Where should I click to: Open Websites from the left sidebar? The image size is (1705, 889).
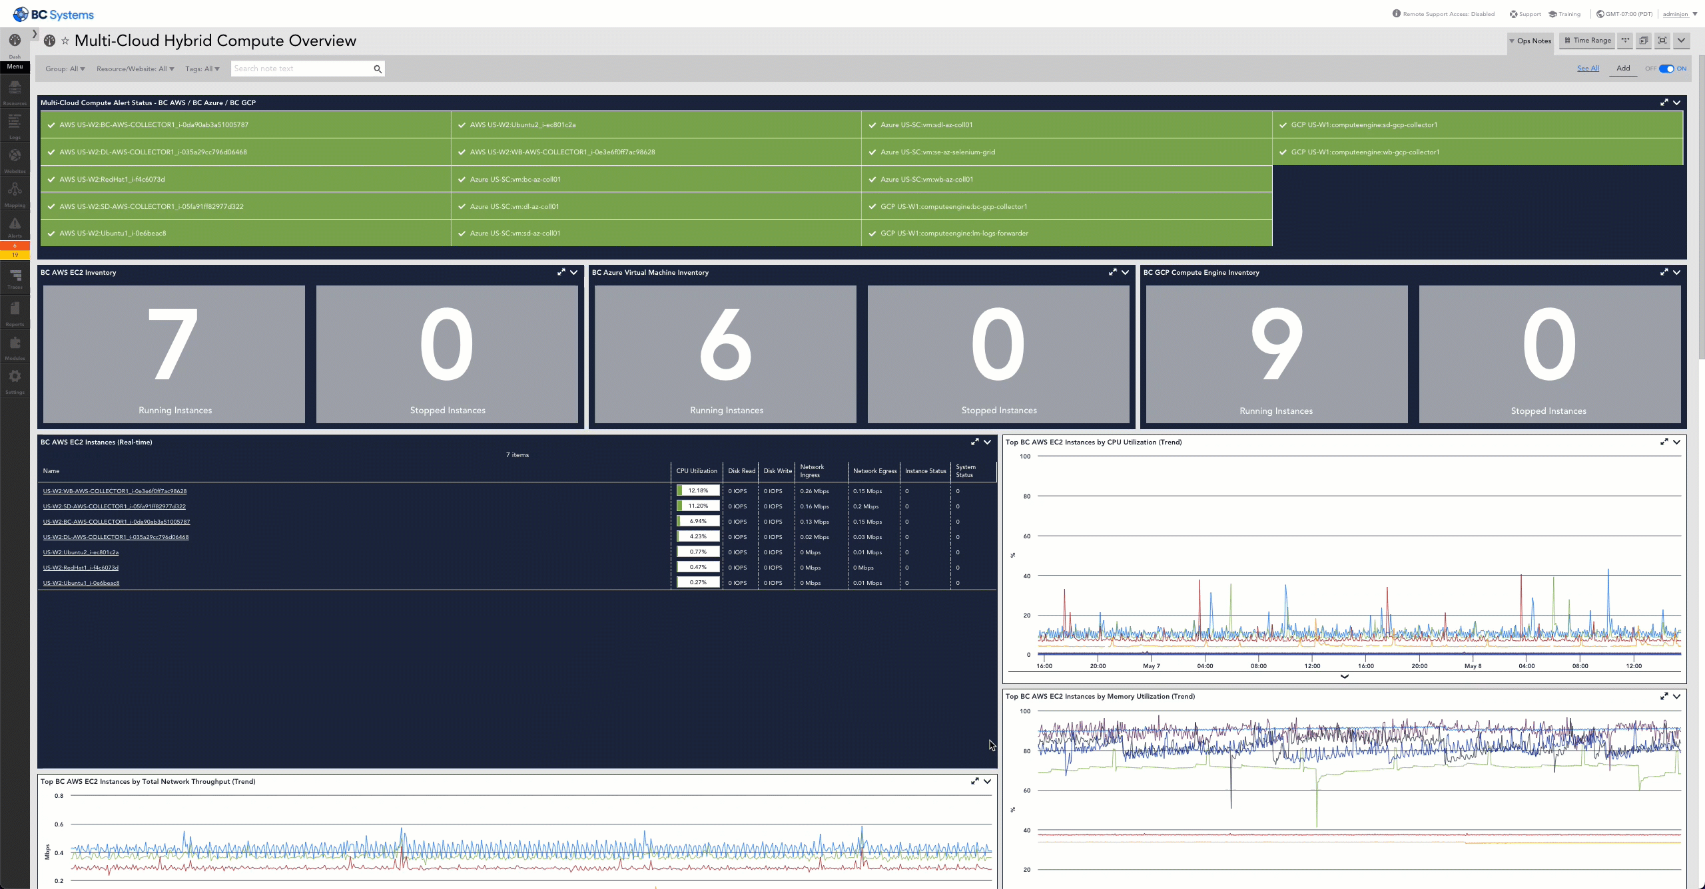[x=15, y=156]
